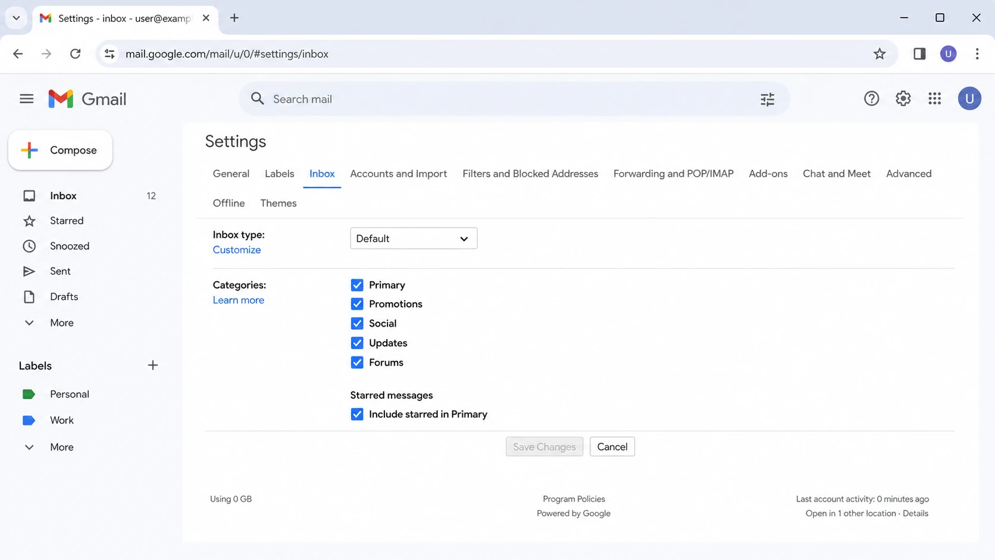Open the Google apps grid
The width and height of the screenshot is (995, 560).
click(x=934, y=99)
